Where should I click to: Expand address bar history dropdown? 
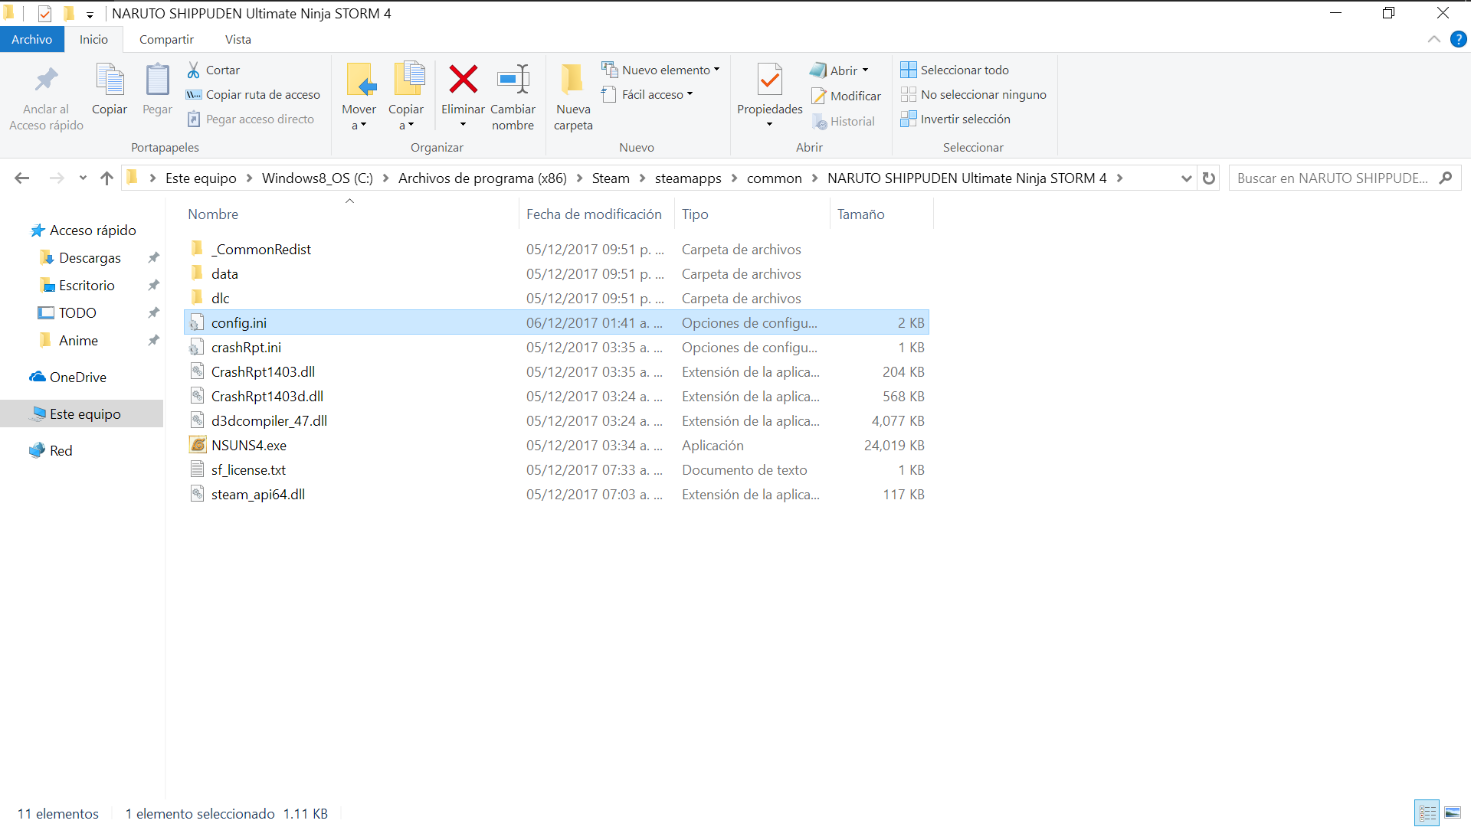1186,178
